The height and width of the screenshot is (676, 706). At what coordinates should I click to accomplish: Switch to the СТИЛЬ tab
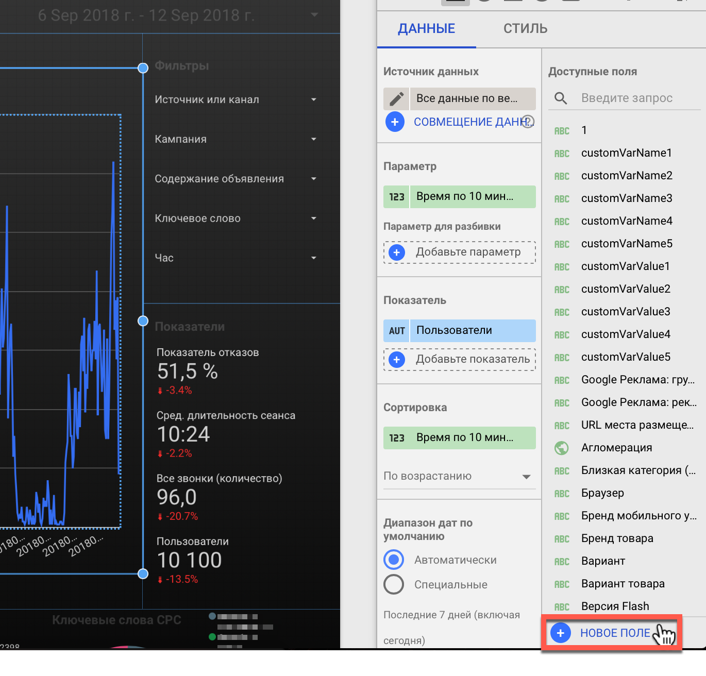(x=525, y=28)
